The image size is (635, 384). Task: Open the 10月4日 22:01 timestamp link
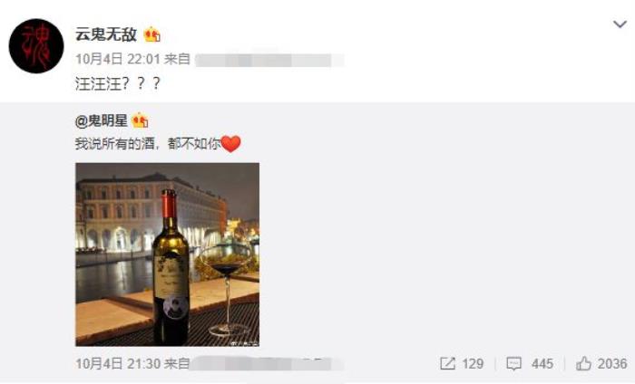click(118, 59)
